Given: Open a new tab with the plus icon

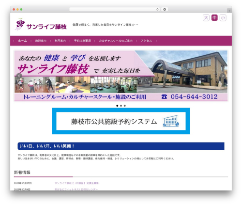Looking at the screenshot, I should click(229, 11).
